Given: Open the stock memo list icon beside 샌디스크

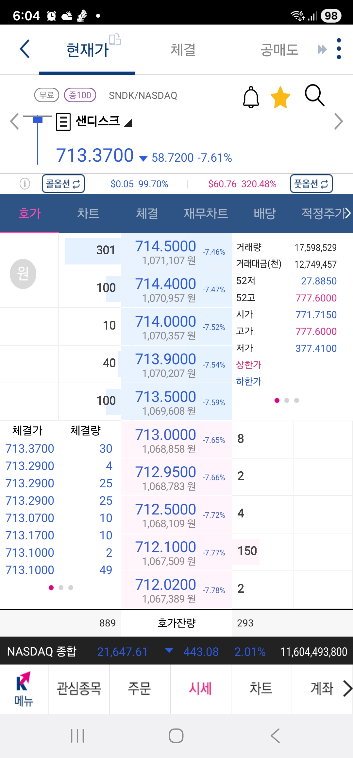Looking at the screenshot, I should [63, 122].
